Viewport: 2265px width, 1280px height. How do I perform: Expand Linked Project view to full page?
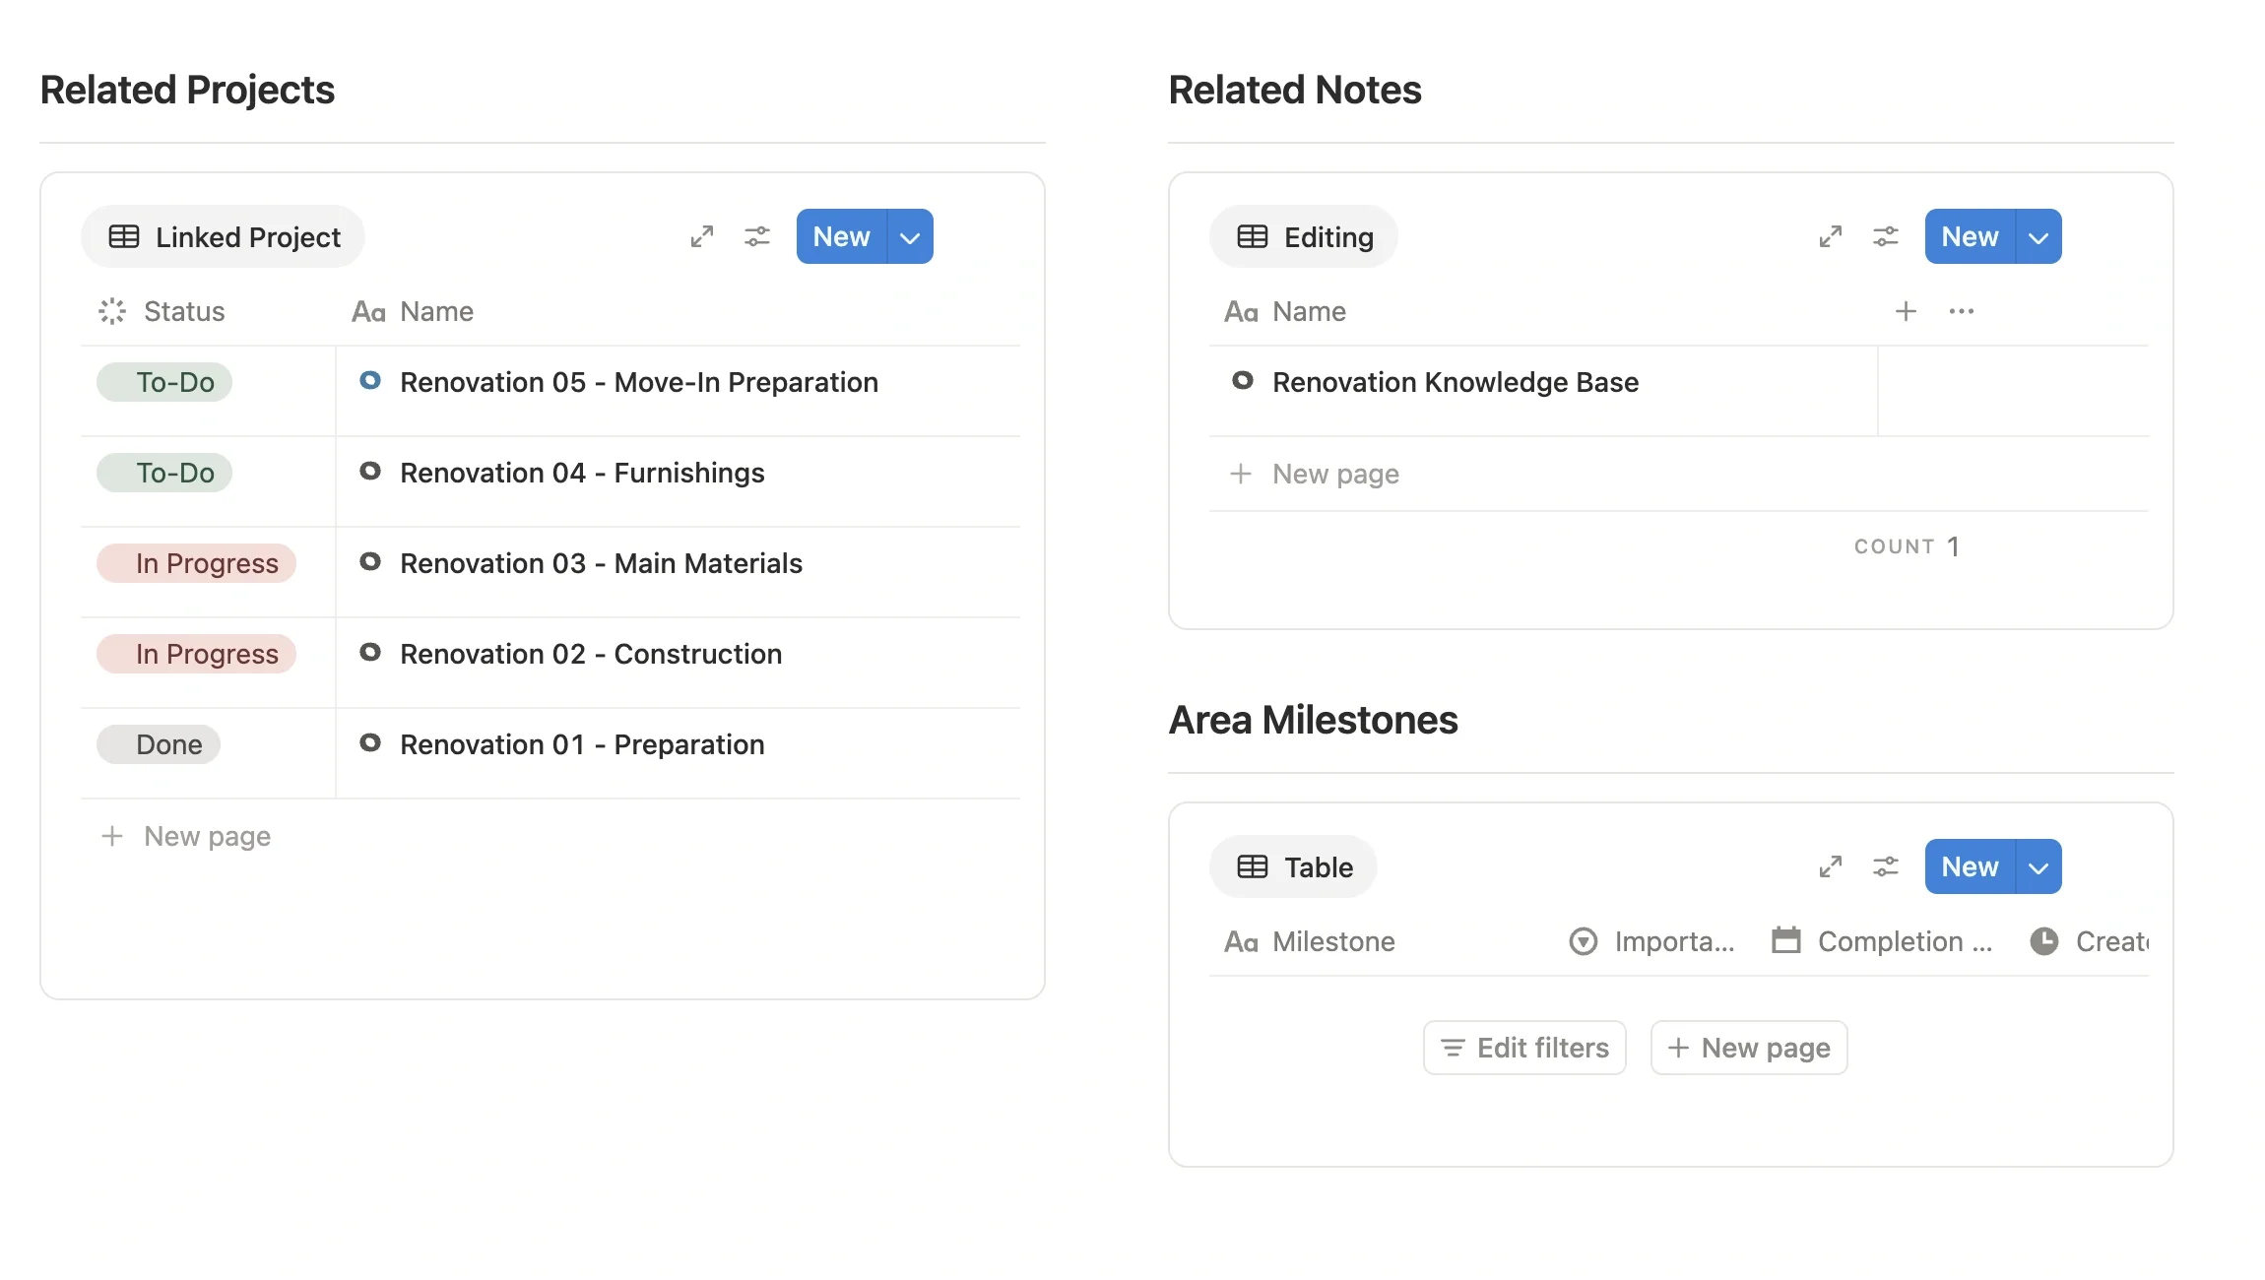[701, 236]
